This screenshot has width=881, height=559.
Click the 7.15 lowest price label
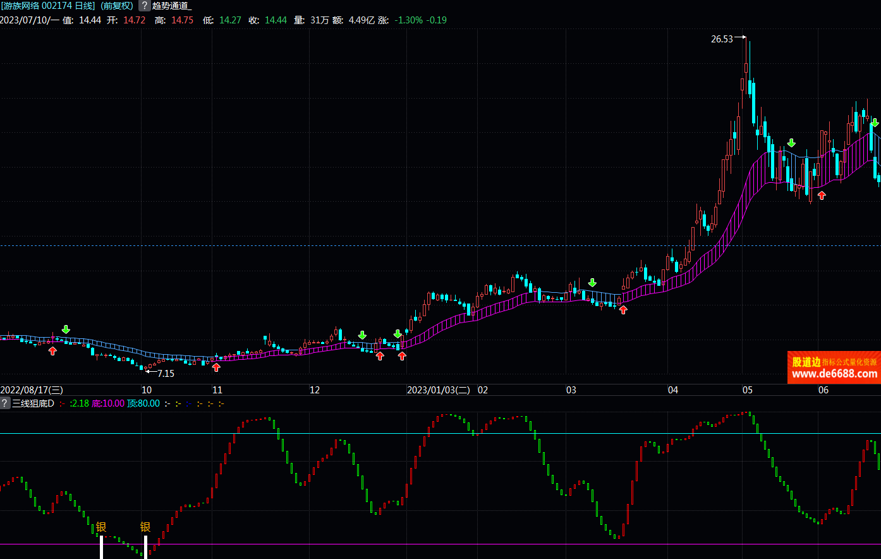166,374
